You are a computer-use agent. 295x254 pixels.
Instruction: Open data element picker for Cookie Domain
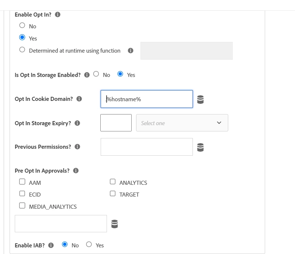(x=200, y=99)
